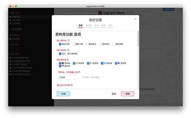The image size is (191, 118).
Task: Click the purple library icon in 我的资料库
Action: tap(119, 63)
